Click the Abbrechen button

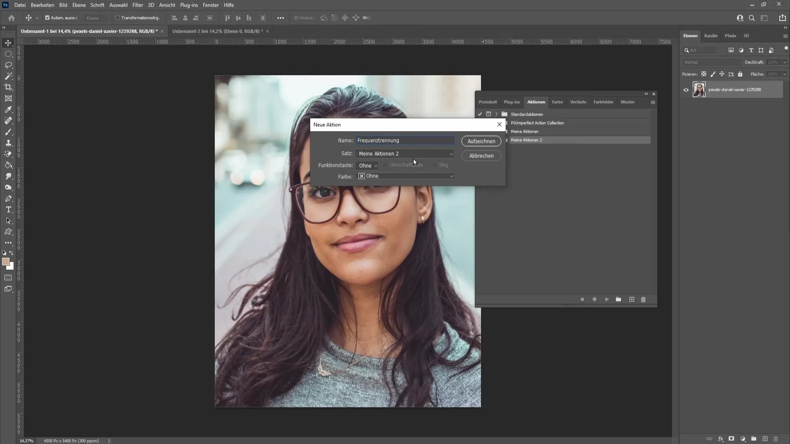click(481, 156)
